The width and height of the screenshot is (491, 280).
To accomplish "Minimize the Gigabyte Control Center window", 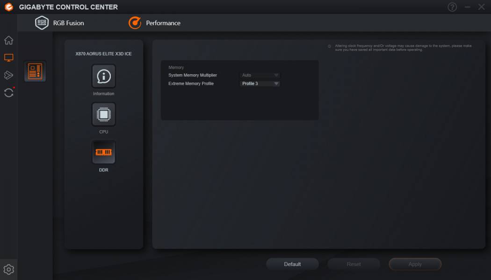I will coord(467,7).
